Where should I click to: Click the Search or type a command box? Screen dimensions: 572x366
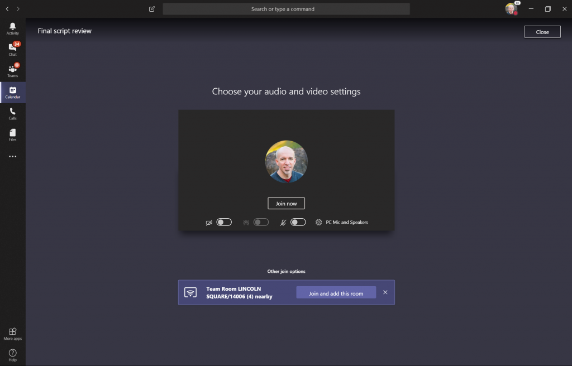(x=286, y=9)
